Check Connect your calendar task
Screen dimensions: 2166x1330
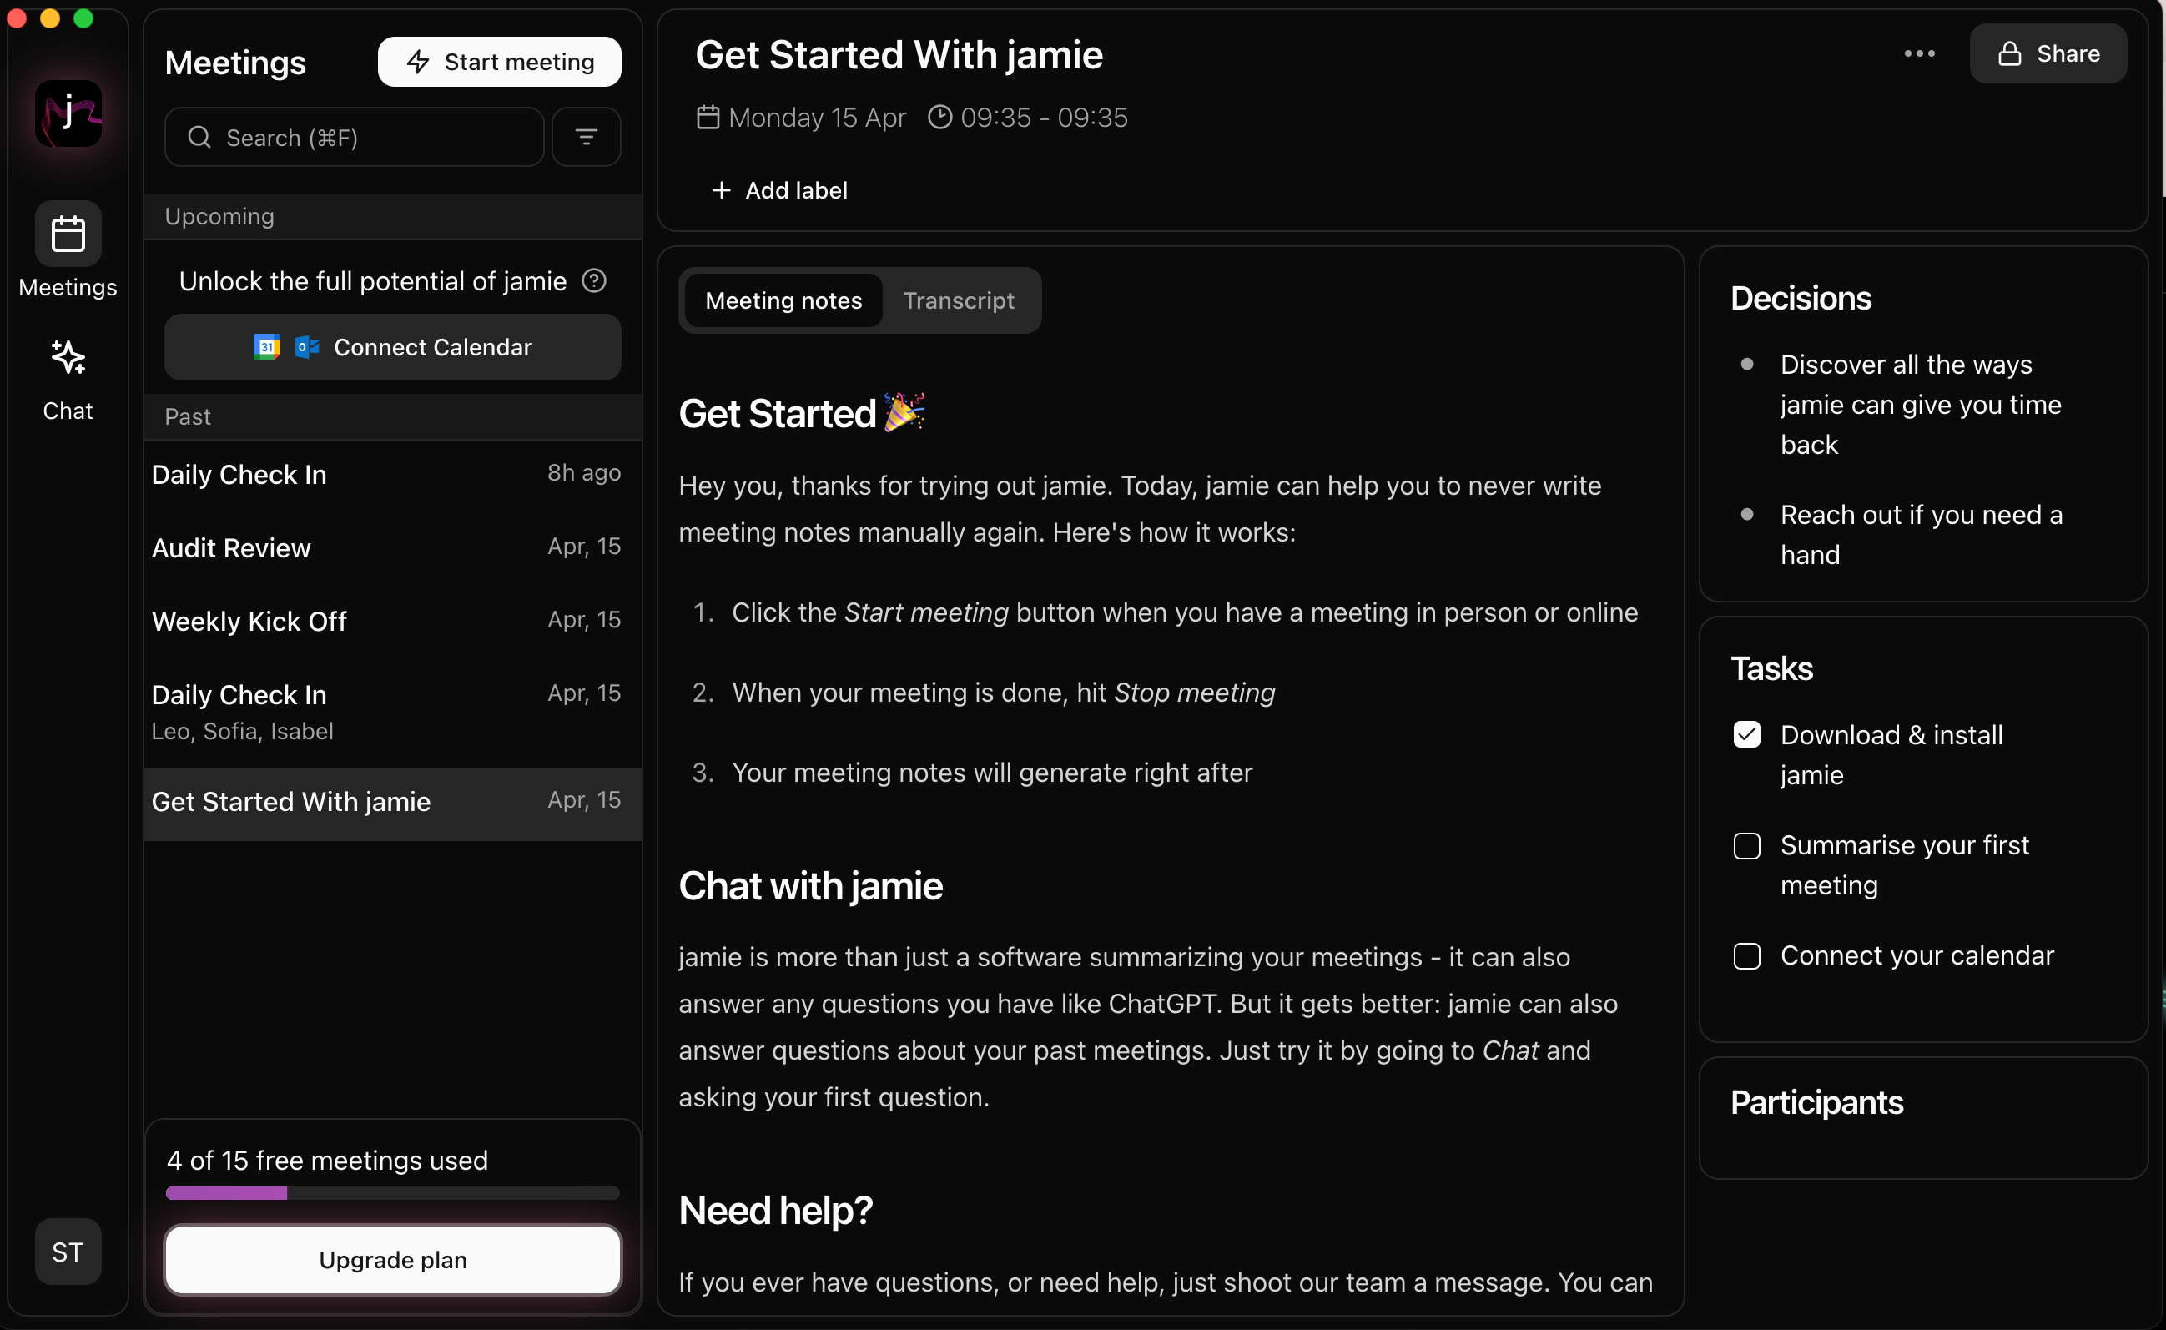(x=1746, y=956)
